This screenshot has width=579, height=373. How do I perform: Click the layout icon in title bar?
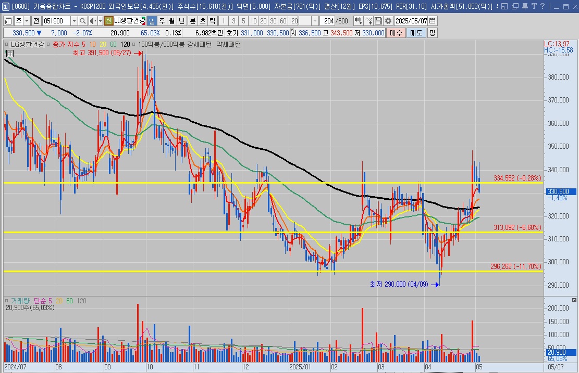coord(505,6)
